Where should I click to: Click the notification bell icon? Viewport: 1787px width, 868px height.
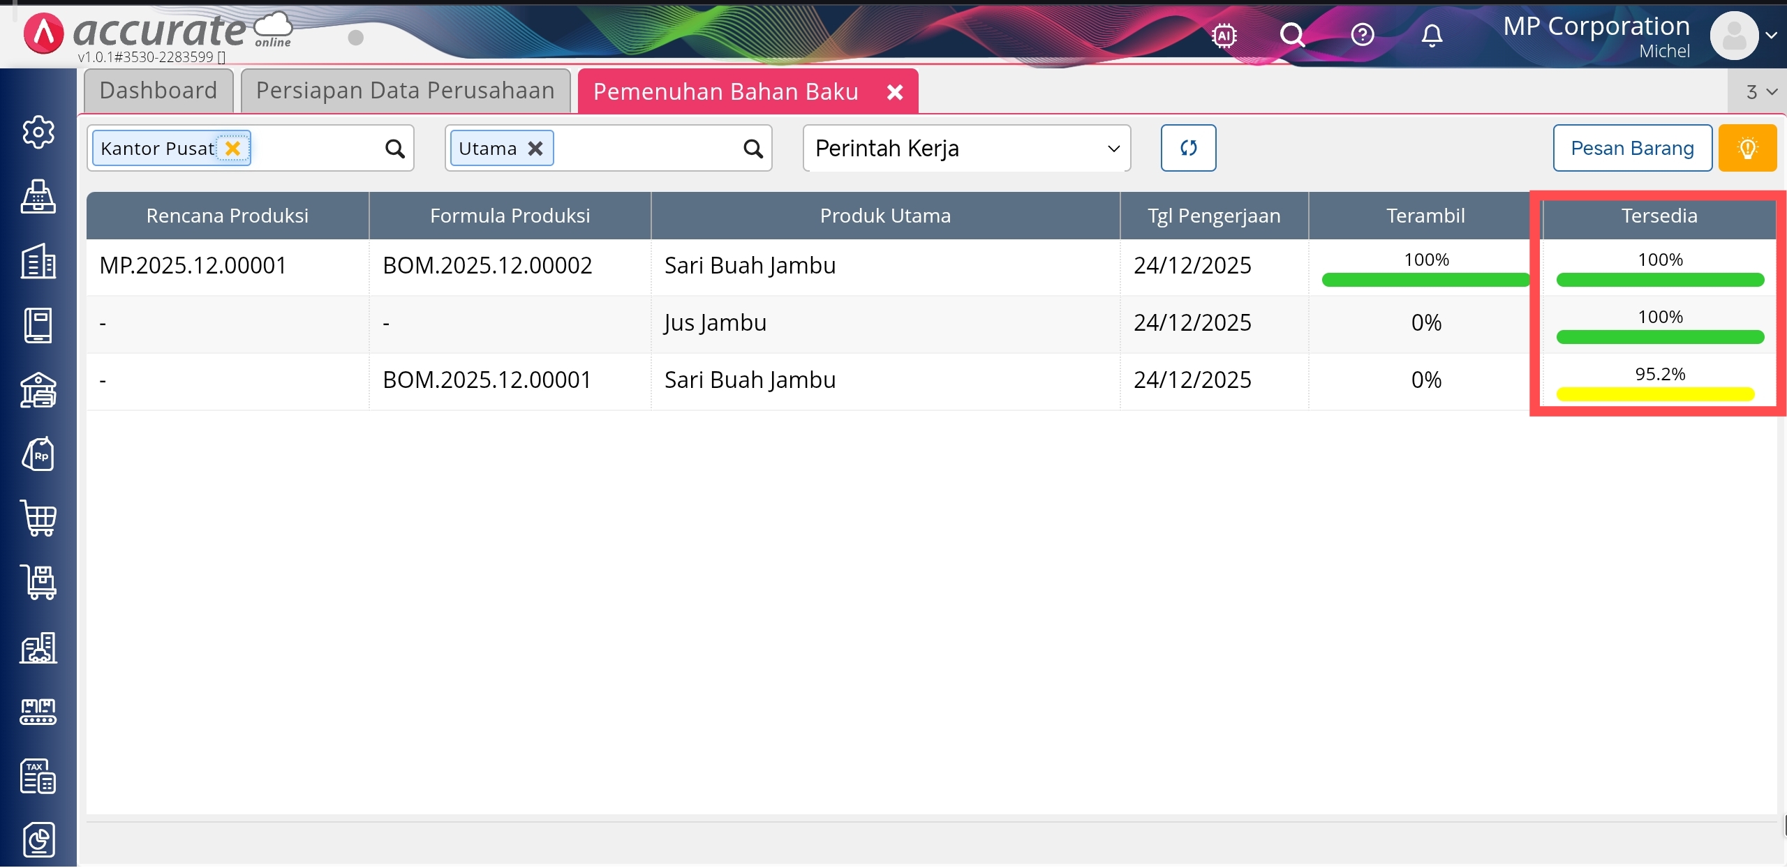point(1432,35)
